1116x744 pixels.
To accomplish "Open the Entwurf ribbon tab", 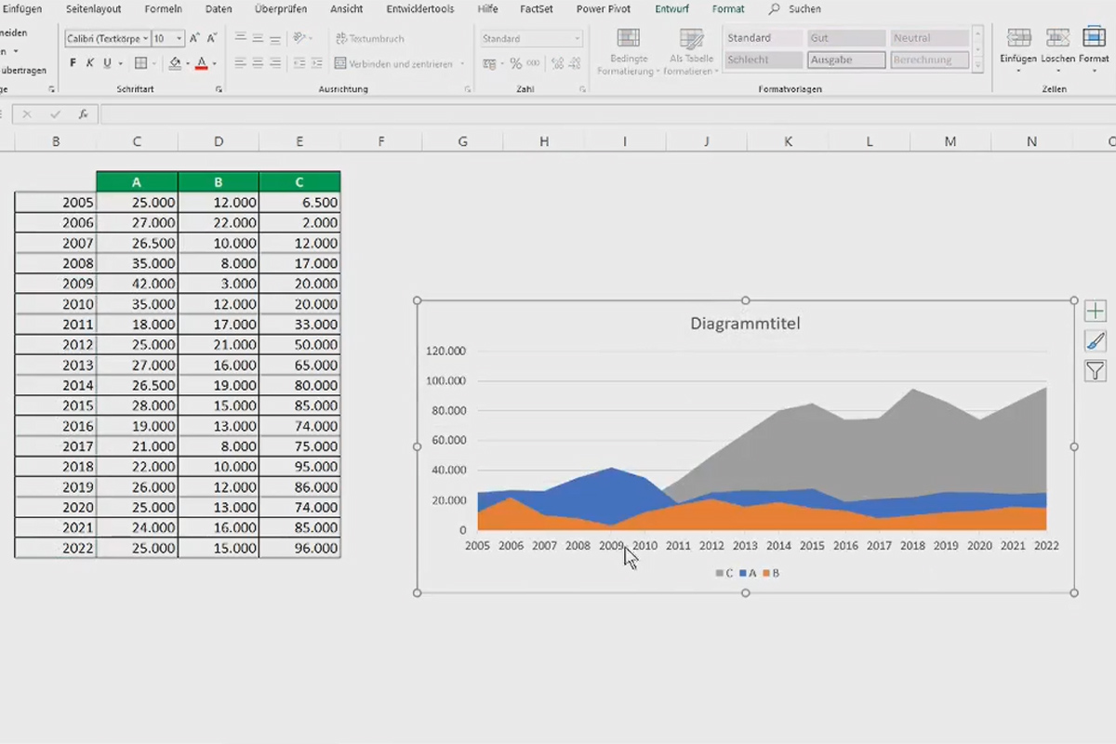I will (672, 9).
